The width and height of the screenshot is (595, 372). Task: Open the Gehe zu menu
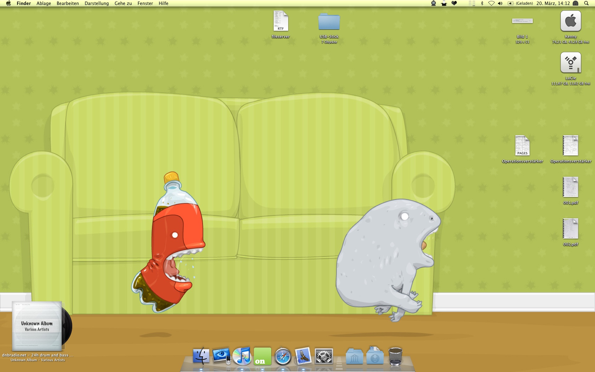click(x=123, y=3)
